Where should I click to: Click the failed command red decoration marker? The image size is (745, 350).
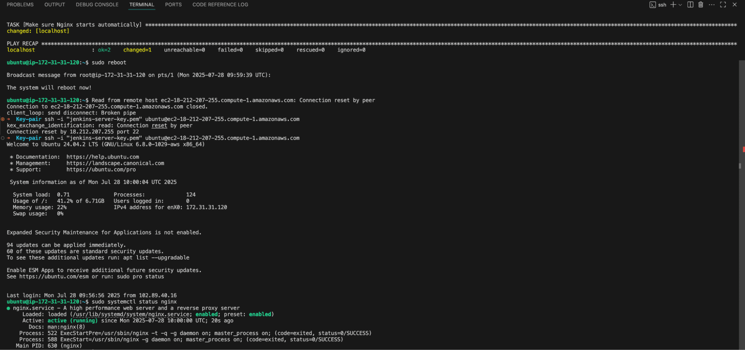[x=3, y=119]
